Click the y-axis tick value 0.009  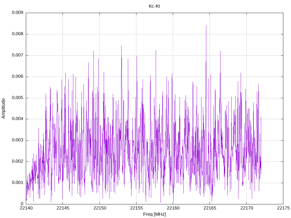pyautogui.click(x=18, y=12)
